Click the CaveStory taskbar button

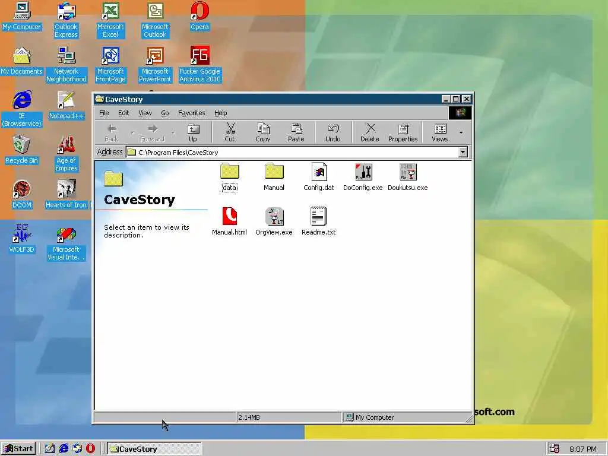(154, 449)
